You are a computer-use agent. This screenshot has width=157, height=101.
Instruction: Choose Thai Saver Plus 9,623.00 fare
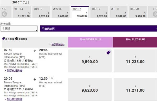90,89
